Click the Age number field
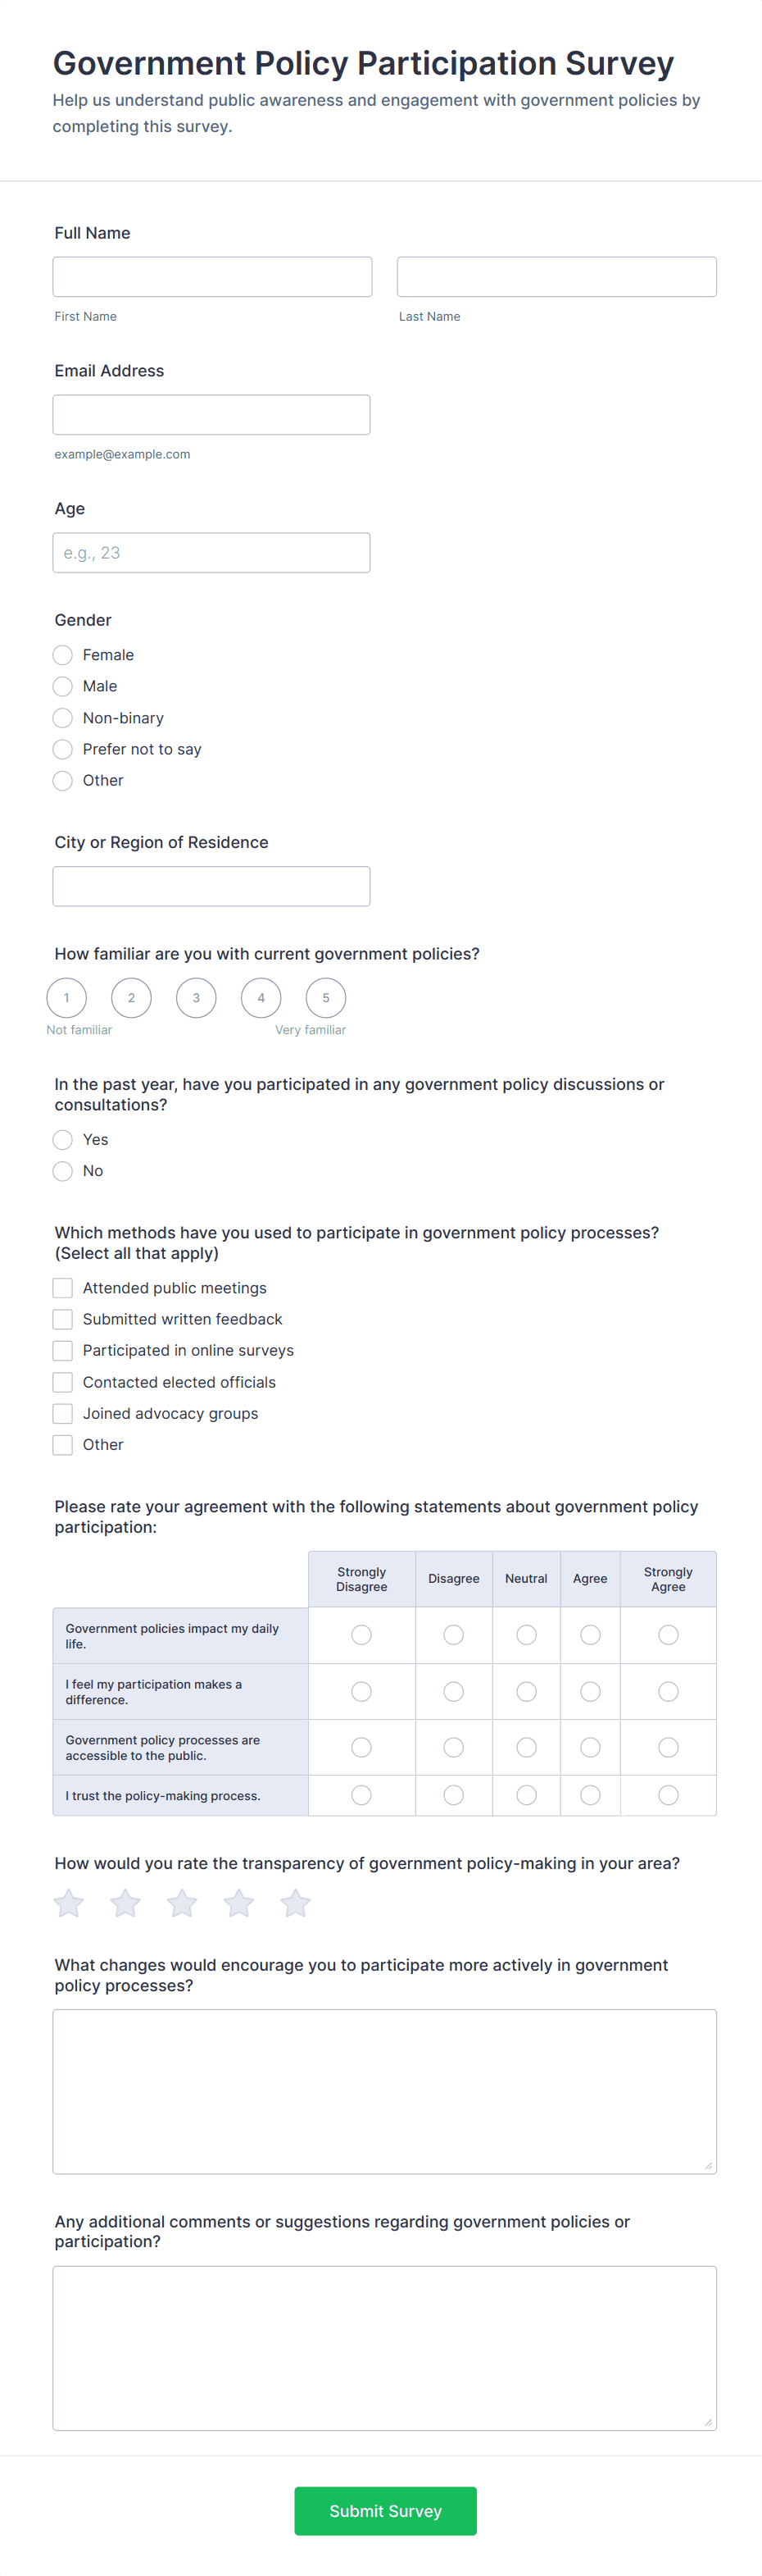The height and width of the screenshot is (2576, 762). click(211, 553)
